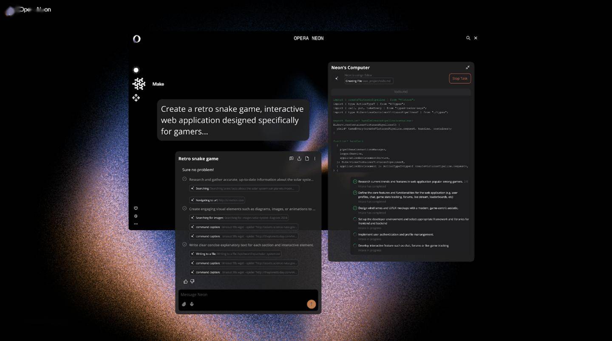Open the 'Writing to a file' step chip
Viewport: 612px width, 341px height.
click(x=235, y=254)
